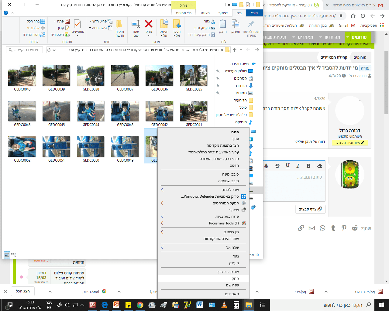Viewport: 389px width, 311px height.
Task: Click the Cut scissors icon in the ribbon
Action: click(213, 21)
